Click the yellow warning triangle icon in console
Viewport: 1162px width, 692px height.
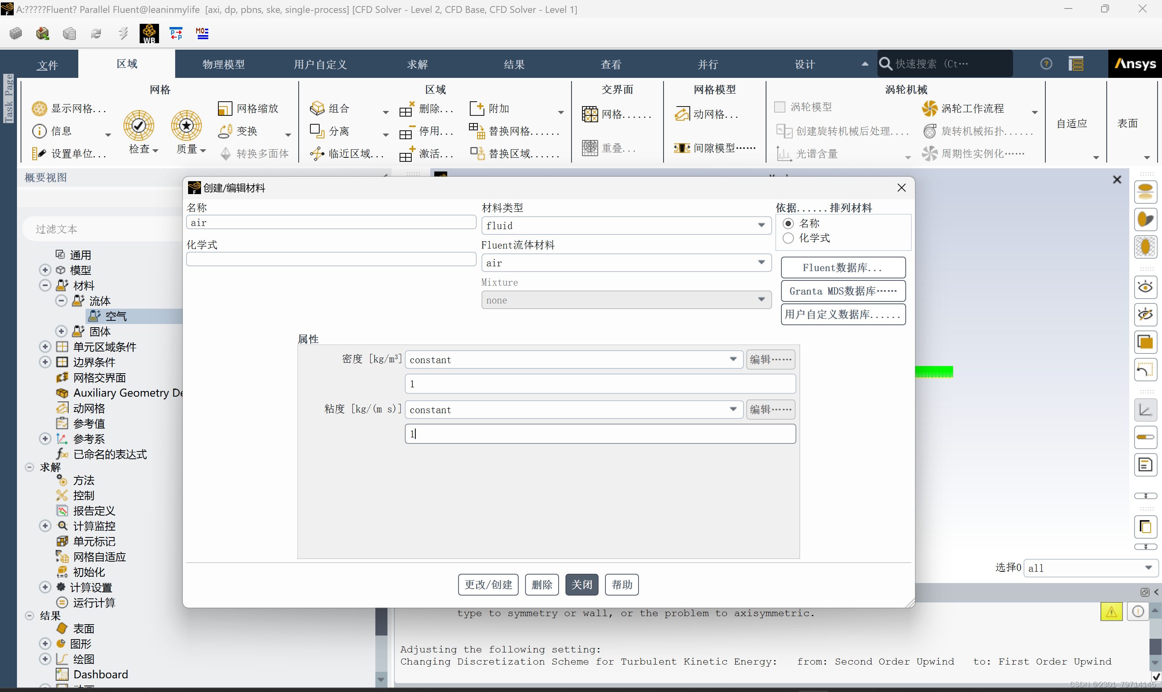(x=1111, y=611)
